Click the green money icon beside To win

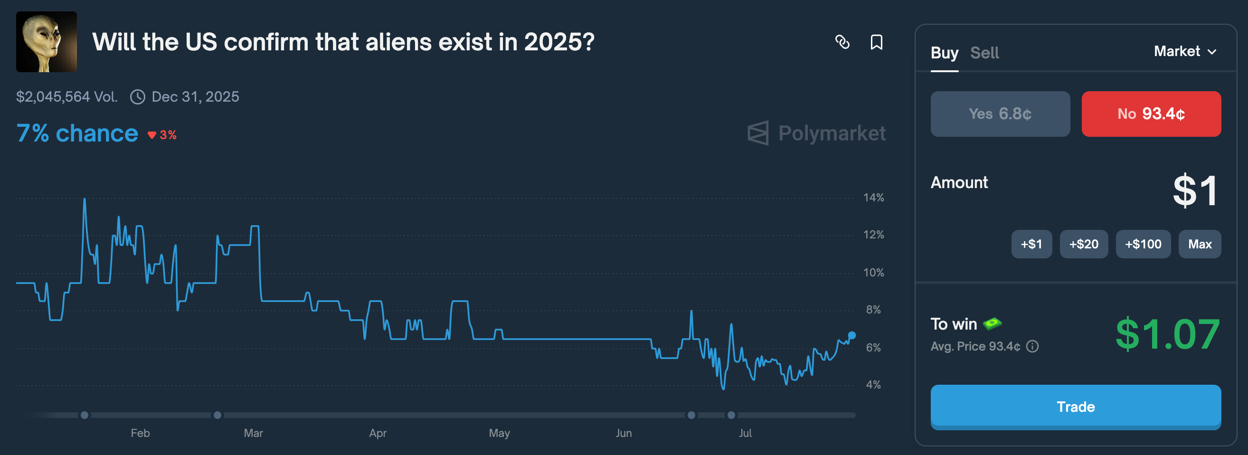[992, 323]
